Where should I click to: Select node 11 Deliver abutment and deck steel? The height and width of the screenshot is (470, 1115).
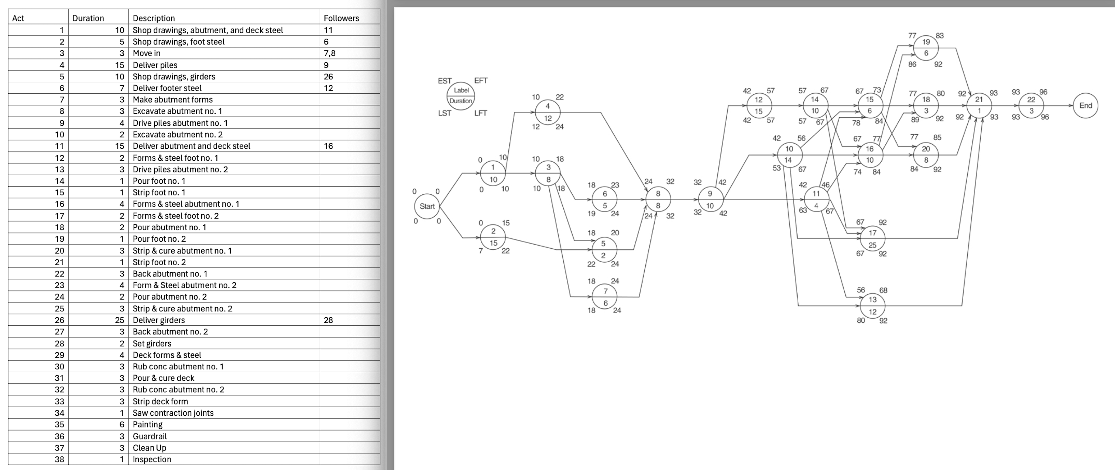click(816, 200)
